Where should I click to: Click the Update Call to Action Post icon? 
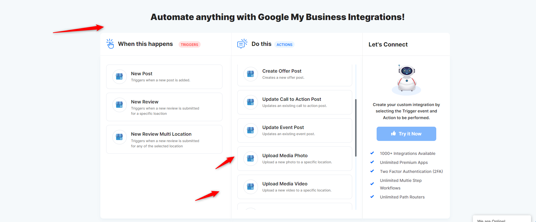(250, 102)
